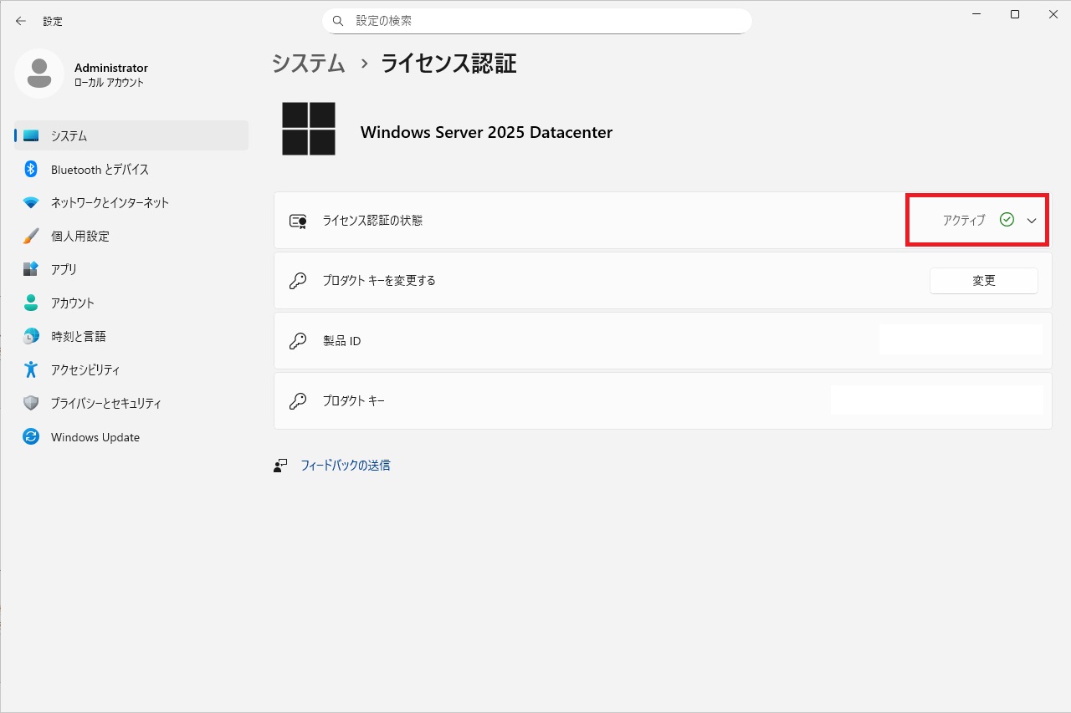This screenshot has height=713, width=1071.
Task: Click the 製品 ID label
Action: point(341,341)
